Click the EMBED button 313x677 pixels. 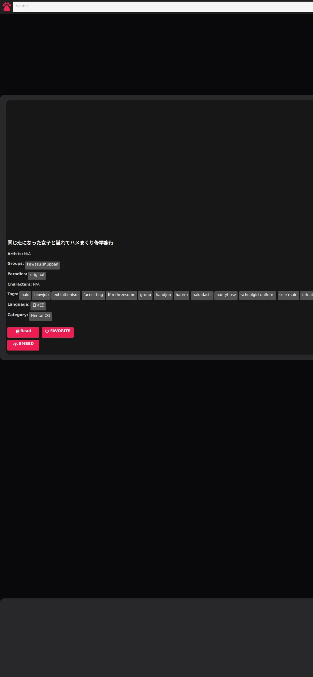[23, 345]
